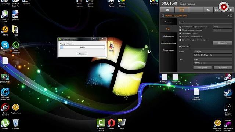
Task: Click the 6.0% rendering progress bar
Action: [x=82, y=47]
